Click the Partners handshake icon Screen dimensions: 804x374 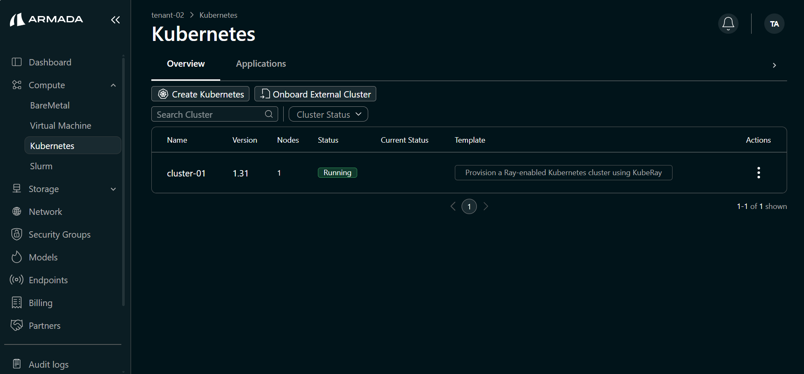[17, 325]
